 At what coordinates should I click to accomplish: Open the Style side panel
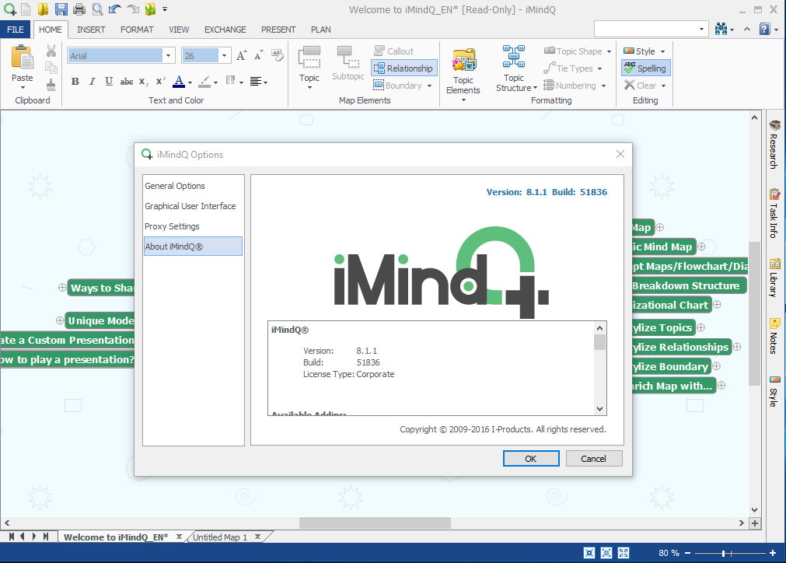pyautogui.click(x=774, y=391)
